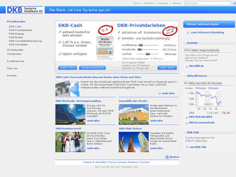Screen dimensions: 236x177
Task: Open DKB-Cash in the sidebar menu
Action: click(15, 27)
